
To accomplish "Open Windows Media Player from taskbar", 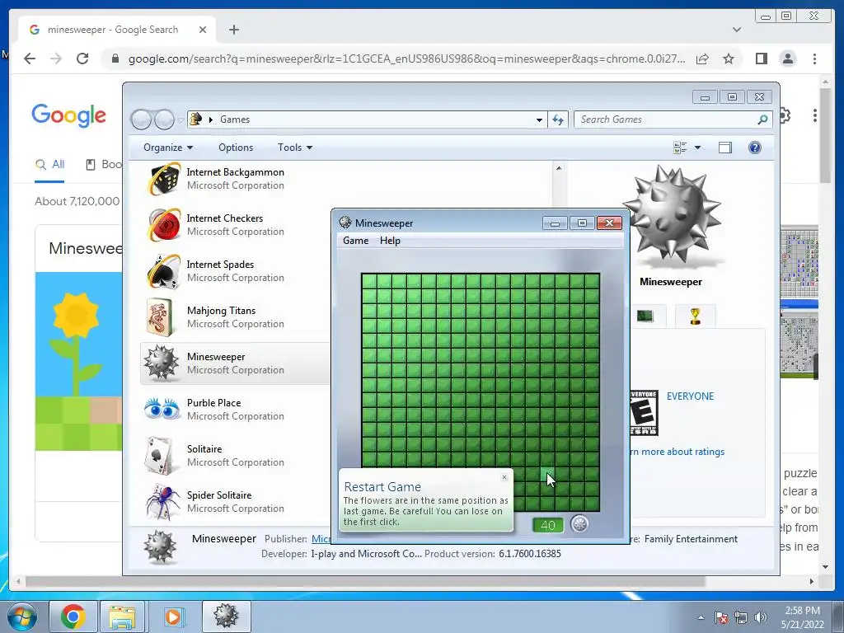I will click(x=173, y=617).
